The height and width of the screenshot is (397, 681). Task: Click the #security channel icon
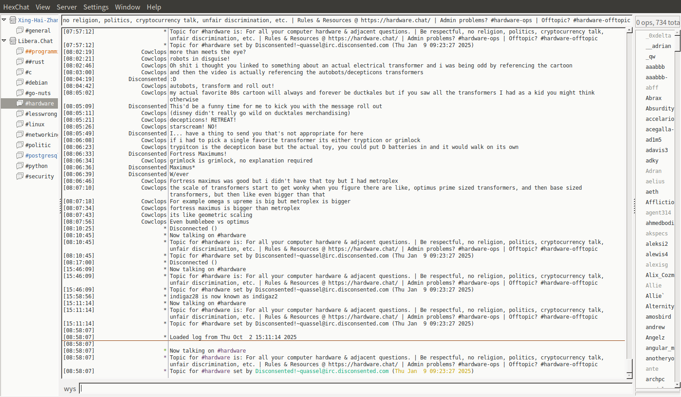click(x=20, y=176)
